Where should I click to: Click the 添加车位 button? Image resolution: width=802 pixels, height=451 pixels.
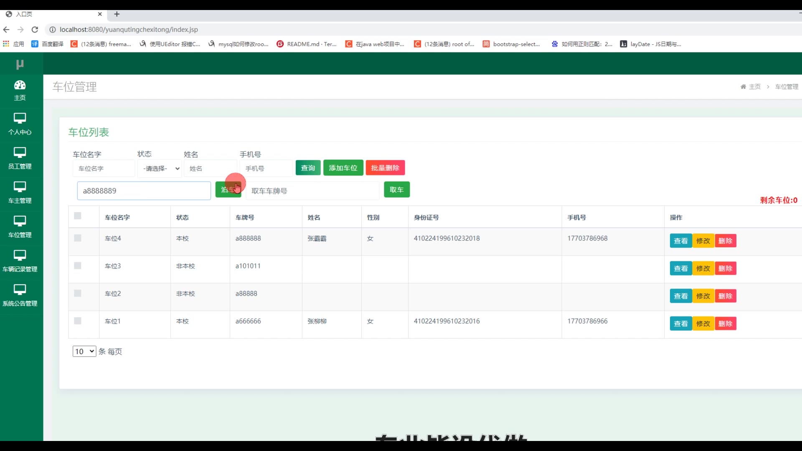(343, 168)
